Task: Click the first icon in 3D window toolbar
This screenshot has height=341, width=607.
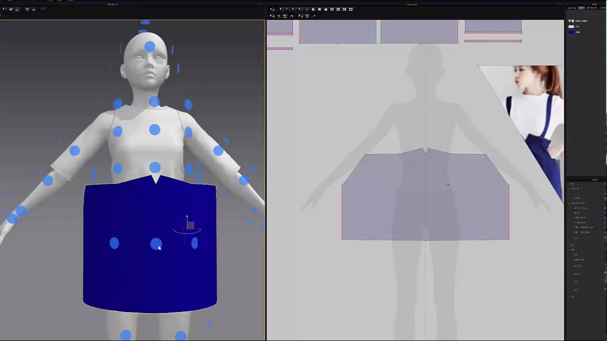Action: coord(4,9)
